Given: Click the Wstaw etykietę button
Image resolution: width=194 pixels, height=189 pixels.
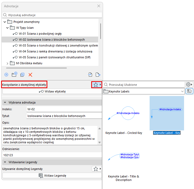Looking at the screenshot, I should click(x=52, y=91).
